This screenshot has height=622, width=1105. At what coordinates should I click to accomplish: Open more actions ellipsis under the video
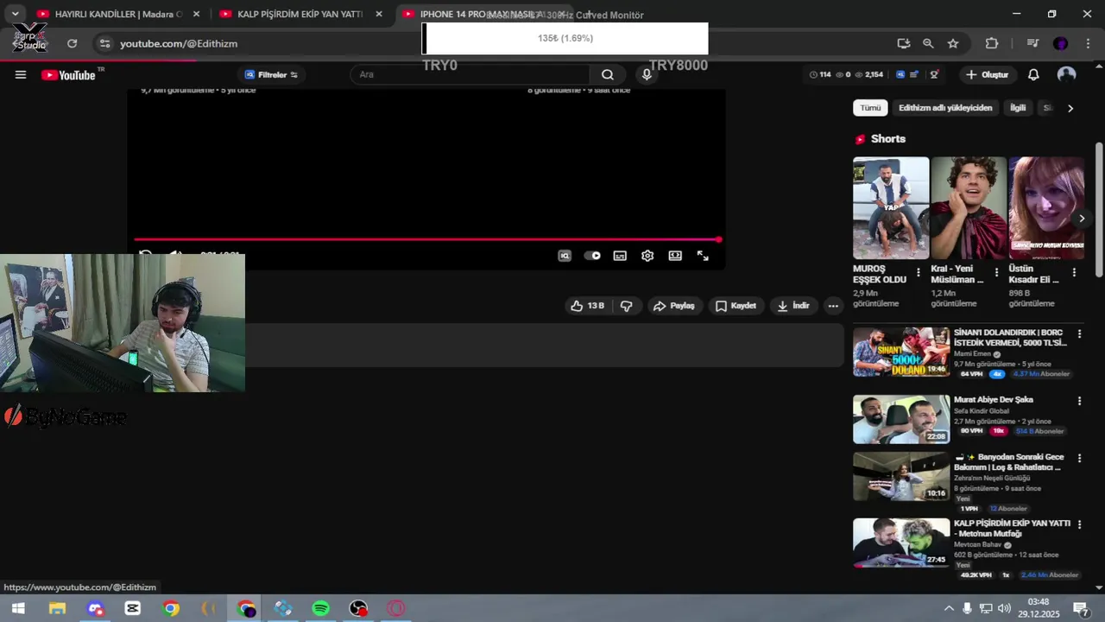pyautogui.click(x=833, y=306)
